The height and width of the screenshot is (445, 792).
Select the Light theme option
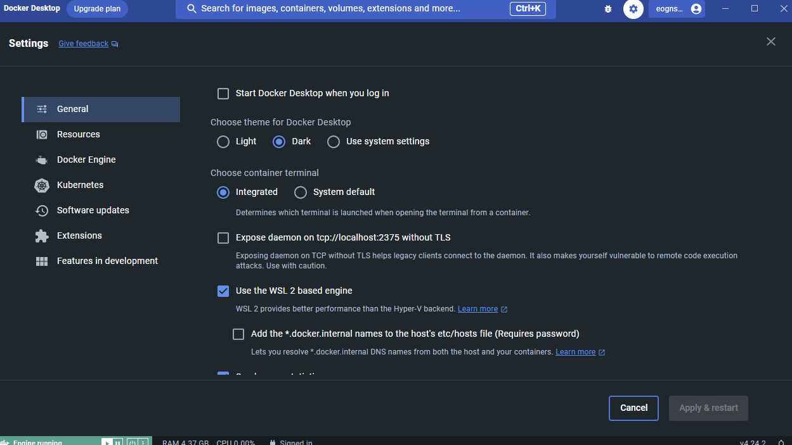tap(223, 142)
